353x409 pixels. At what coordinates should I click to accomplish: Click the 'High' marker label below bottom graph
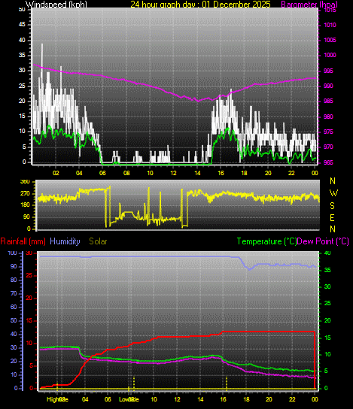[52, 400]
